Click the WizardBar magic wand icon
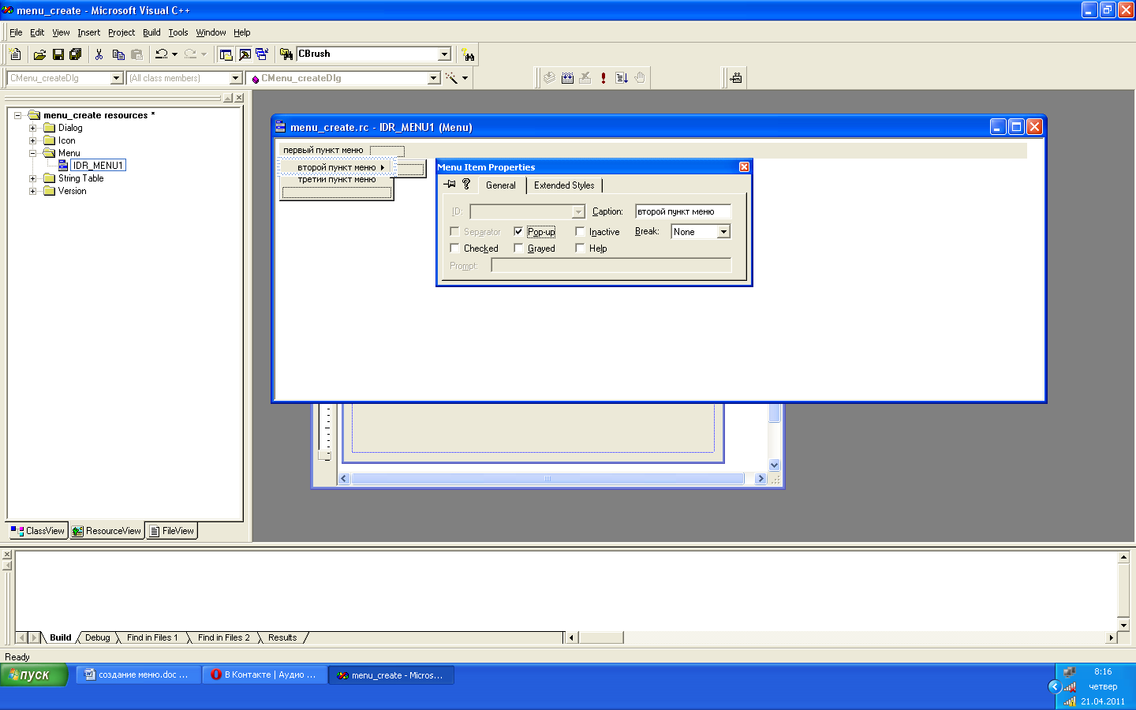 coord(451,78)
